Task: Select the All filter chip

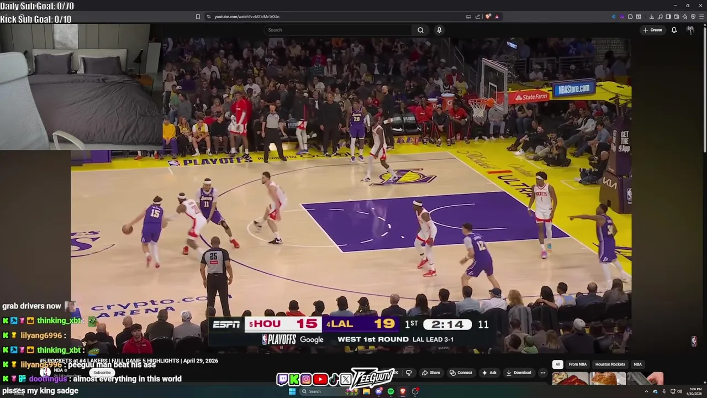Action: (558, 364)
